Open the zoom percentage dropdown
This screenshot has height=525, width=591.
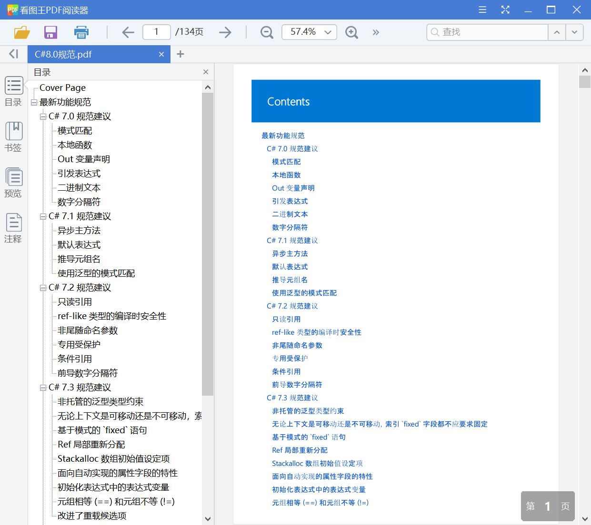coord(327,32)
